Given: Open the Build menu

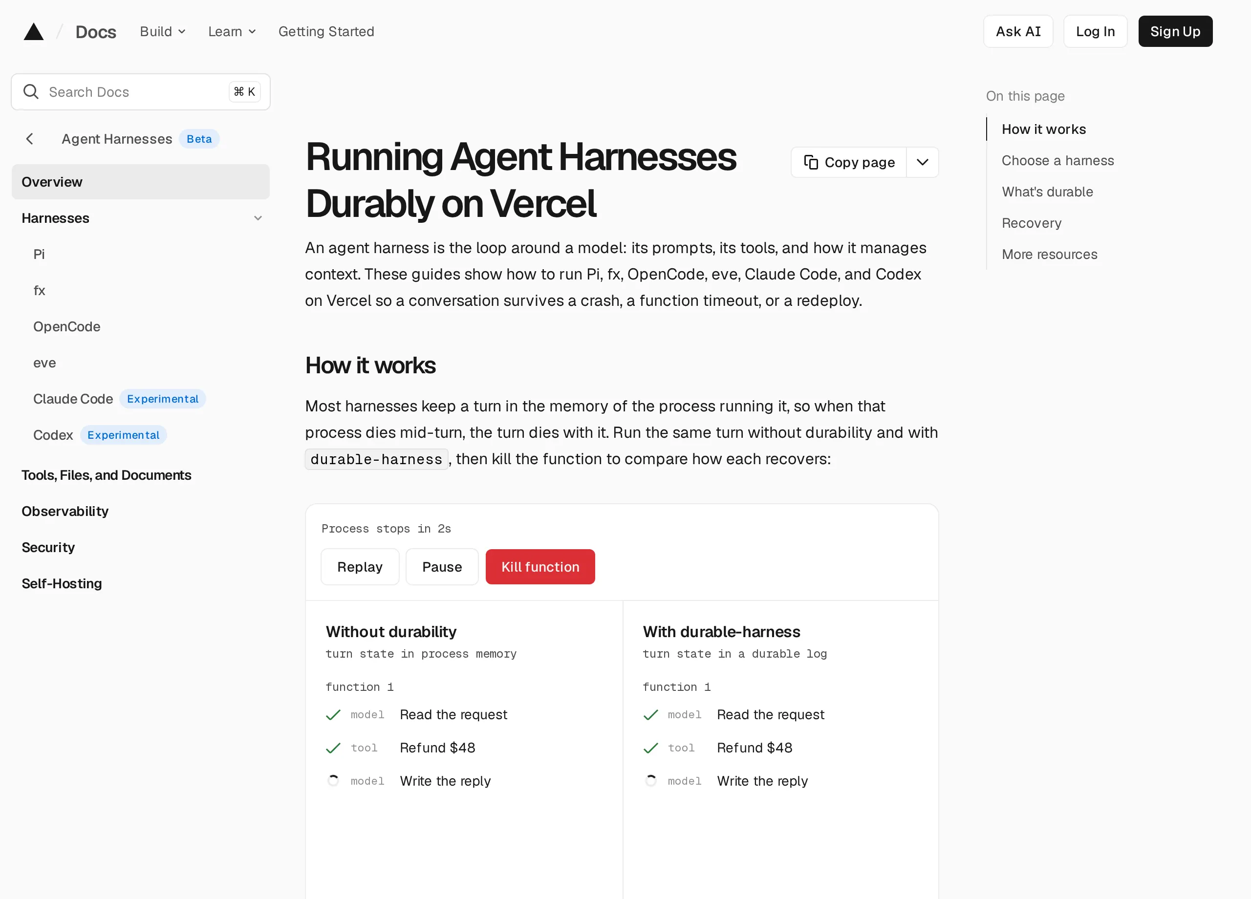Looking at the screenshot, I should 163,31.
